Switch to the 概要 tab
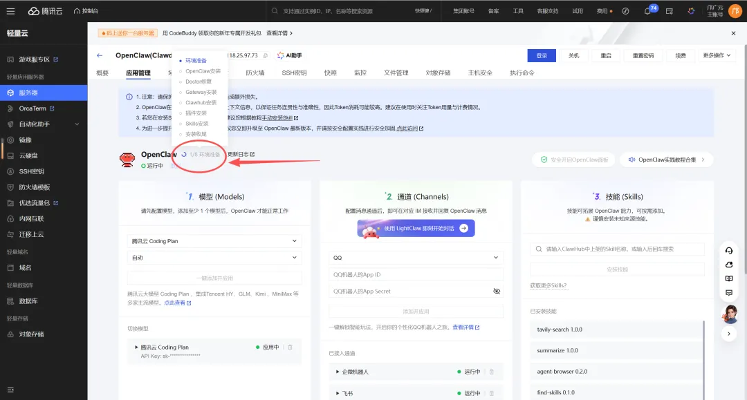The height and width of the screenshot is (400, 747). (x=102, y=73)
